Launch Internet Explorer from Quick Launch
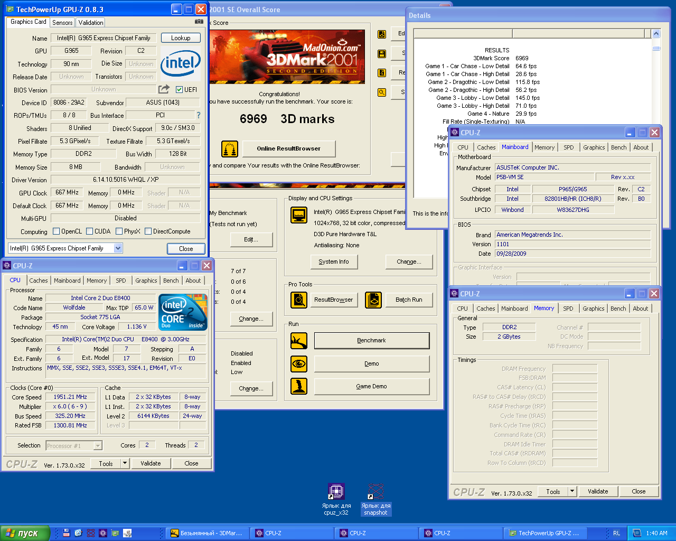676x541 pixels. 78,533
